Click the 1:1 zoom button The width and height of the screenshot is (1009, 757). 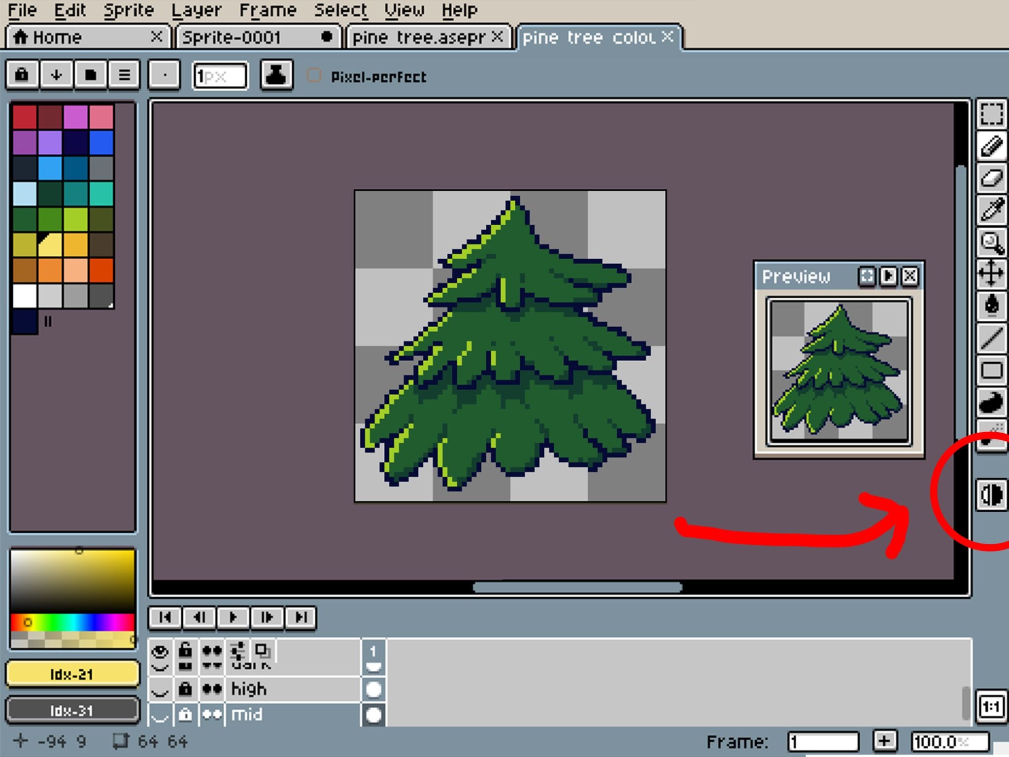point(991,707)
